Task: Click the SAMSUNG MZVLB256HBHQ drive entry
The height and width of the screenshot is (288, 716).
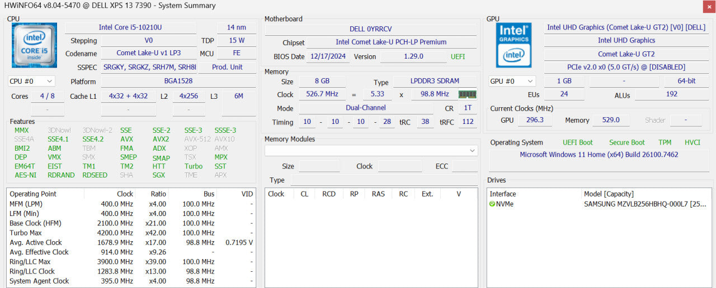Action: click(x=646, y=204)
